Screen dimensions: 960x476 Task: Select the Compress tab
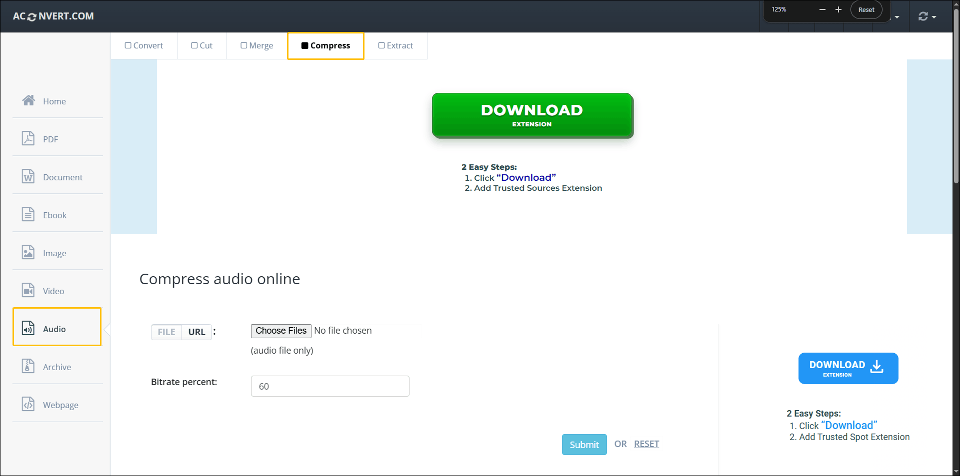pyautogui.click(x=325, y=45)
